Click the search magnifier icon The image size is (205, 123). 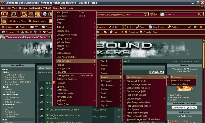point(199,14)
